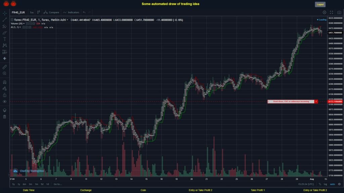Open the Volume (20) indicator dropdown
Viewport: 344px width, 193px height.
tap(24, 24)
